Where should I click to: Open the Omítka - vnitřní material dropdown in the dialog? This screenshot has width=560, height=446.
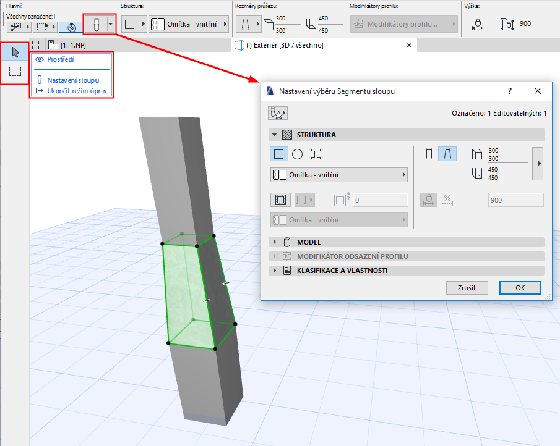click(339, 175)
